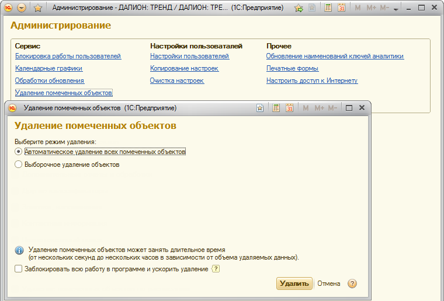
Task: Open the Календарные графики link
Action: [48, 68]
